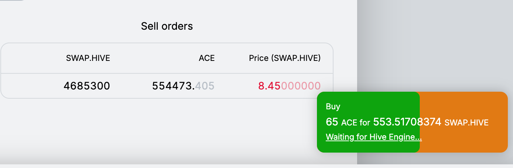Image resolution: width=513 pixels, height=168 pixels.
Task: Click the 553.51708374 amount in the toast
Action: pyautogui.click(x=407, y=122)
